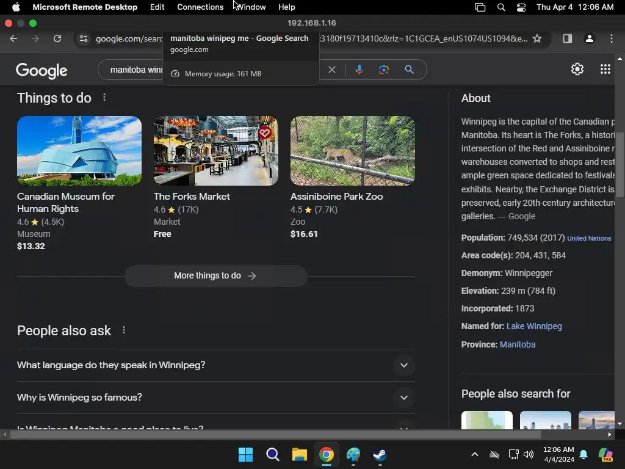Image resolution: width=625 pixels, height=469 pixels.
Task: Open macOS Spotlight search
Action: [501, 7]
